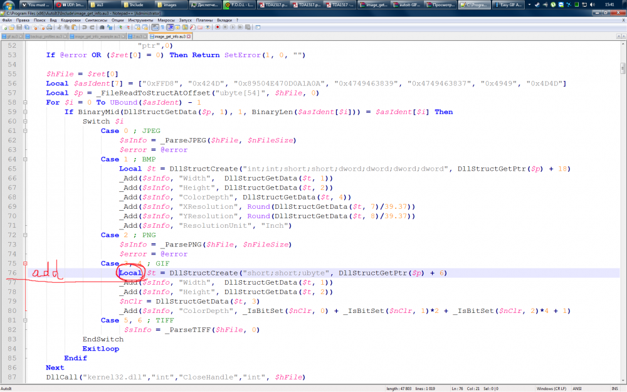Image resolution: width=627 pixels, height=392 pixels.
Task: Open the Поиск menu
Action: (40, 20)
